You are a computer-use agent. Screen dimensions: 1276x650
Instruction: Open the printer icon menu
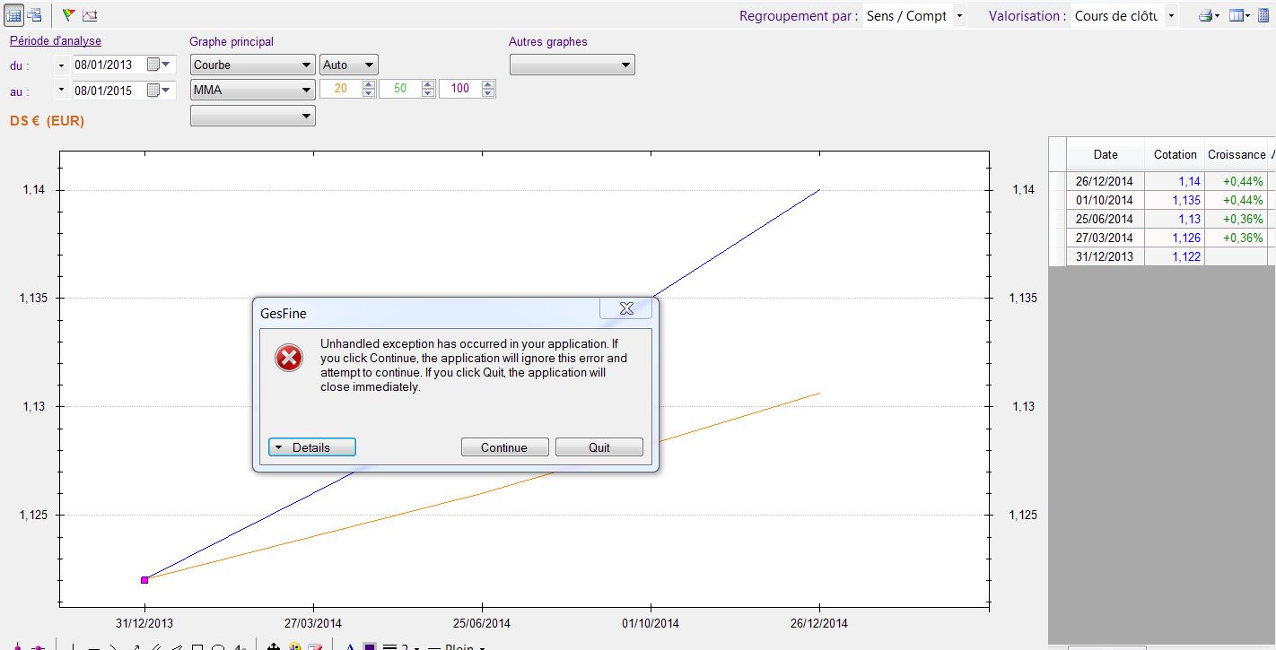coord(1210,15)
